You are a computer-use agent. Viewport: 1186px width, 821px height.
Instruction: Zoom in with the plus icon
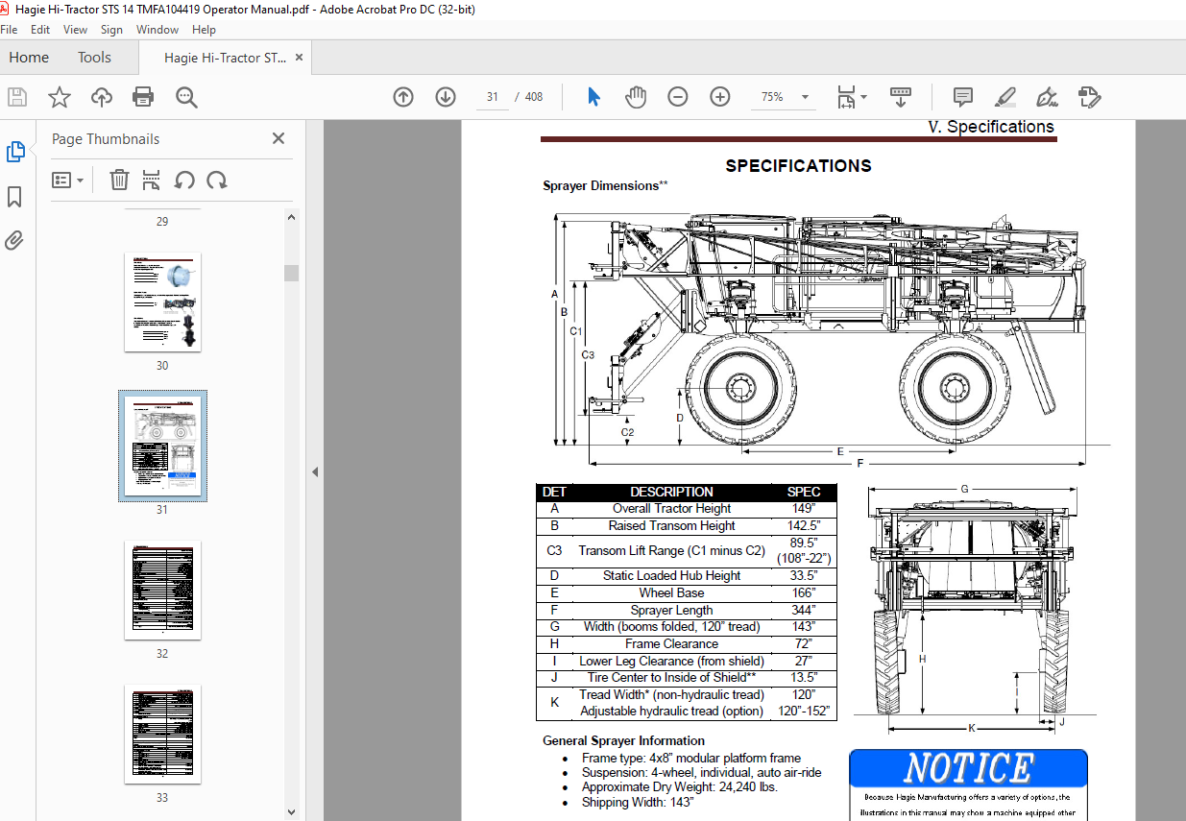(720, 97)
